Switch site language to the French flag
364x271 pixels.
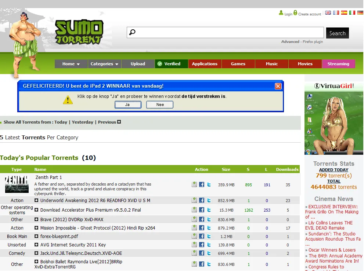pos(336,12)
